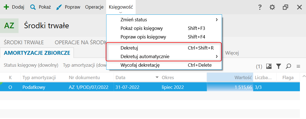Open the three-line list menu icon
The height and width of the screenshot is (119, 306).
(298, 66)
